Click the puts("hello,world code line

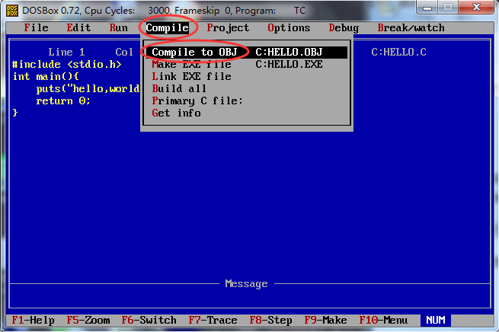88,88
